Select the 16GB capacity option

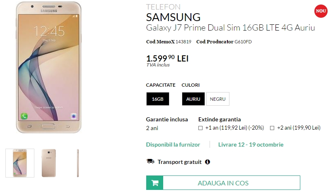(x=157, y=99)
